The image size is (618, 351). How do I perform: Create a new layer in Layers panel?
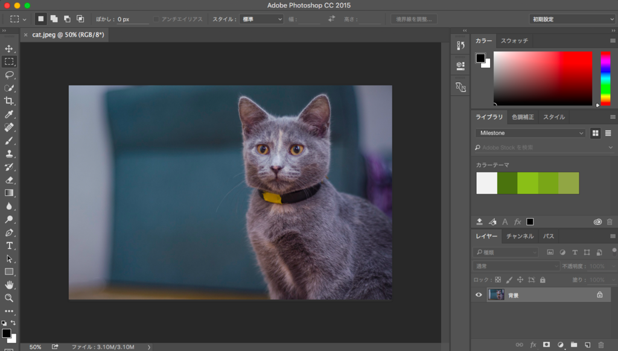[x=587, y=344]
